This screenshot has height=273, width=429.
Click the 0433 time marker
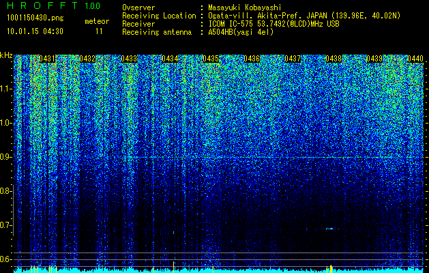pyautogui.click(x=129, y=59)
